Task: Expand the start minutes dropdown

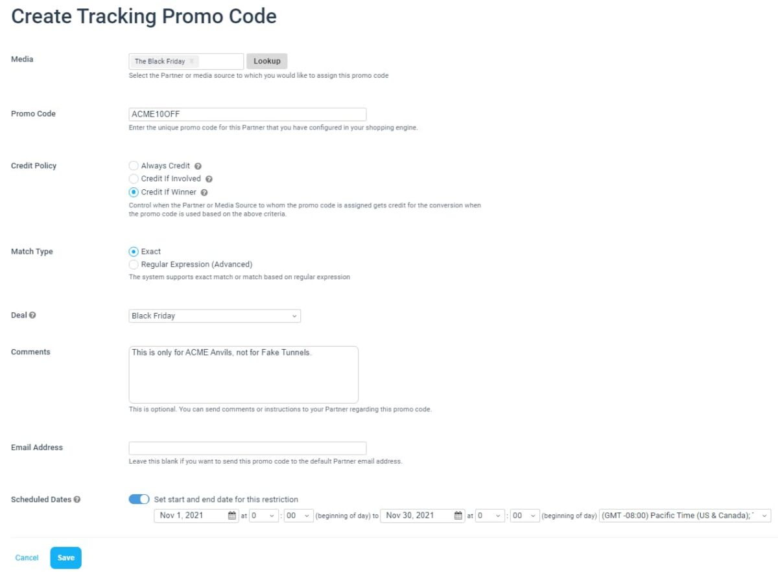Action: pyautogui.click(x=299, y=515)
